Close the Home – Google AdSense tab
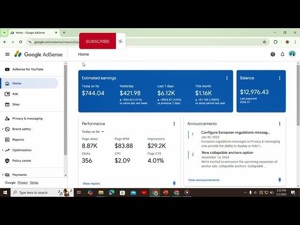Image resolution: width=300 pixels, height=225 pixels. pyautogui.click(x=56, y=32)
